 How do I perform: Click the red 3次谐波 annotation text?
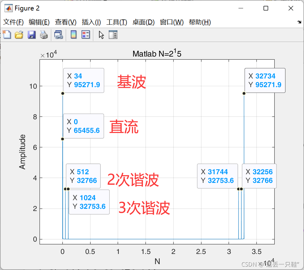pyautogui.click(x=144, y=208)
